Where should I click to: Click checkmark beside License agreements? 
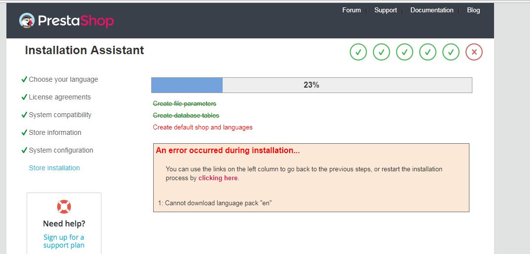[24, 97]
